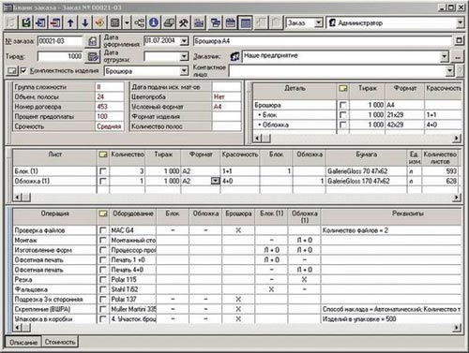Viewport: 469px width, 353px height.
Task: Select Polar 115 equipment cell
Action: [x=133, y=280]
